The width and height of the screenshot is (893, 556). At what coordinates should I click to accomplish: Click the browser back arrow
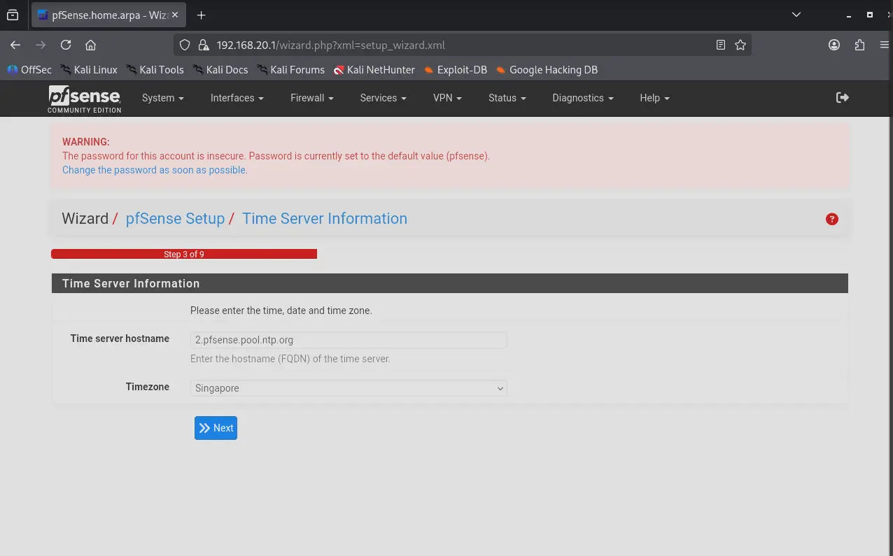coord(15,45)
